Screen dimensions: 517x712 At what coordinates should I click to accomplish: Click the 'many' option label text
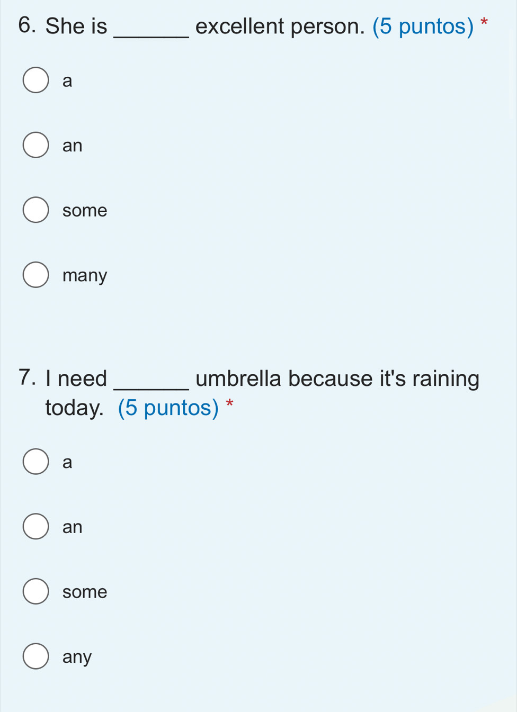pyautogui.click(x=85, y=275)
